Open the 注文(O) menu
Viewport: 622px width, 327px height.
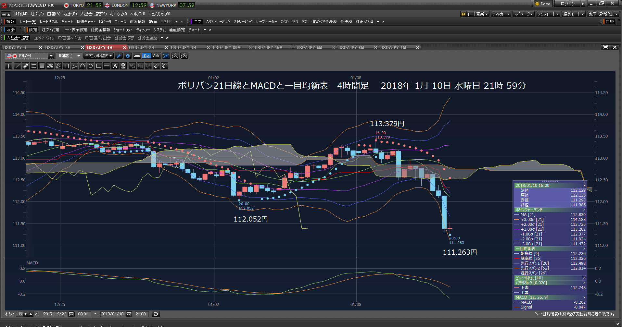(37, 14)
